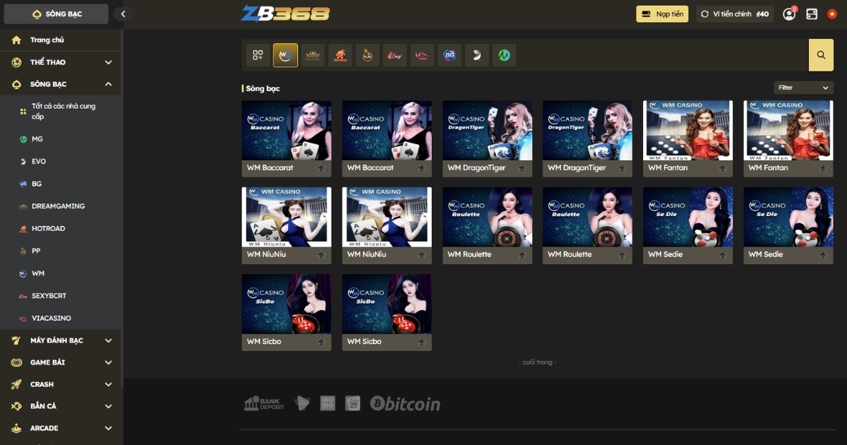The image size is (847, 445).
Task: Click the Vietnam flag language icon
Action: click(832, 14)
